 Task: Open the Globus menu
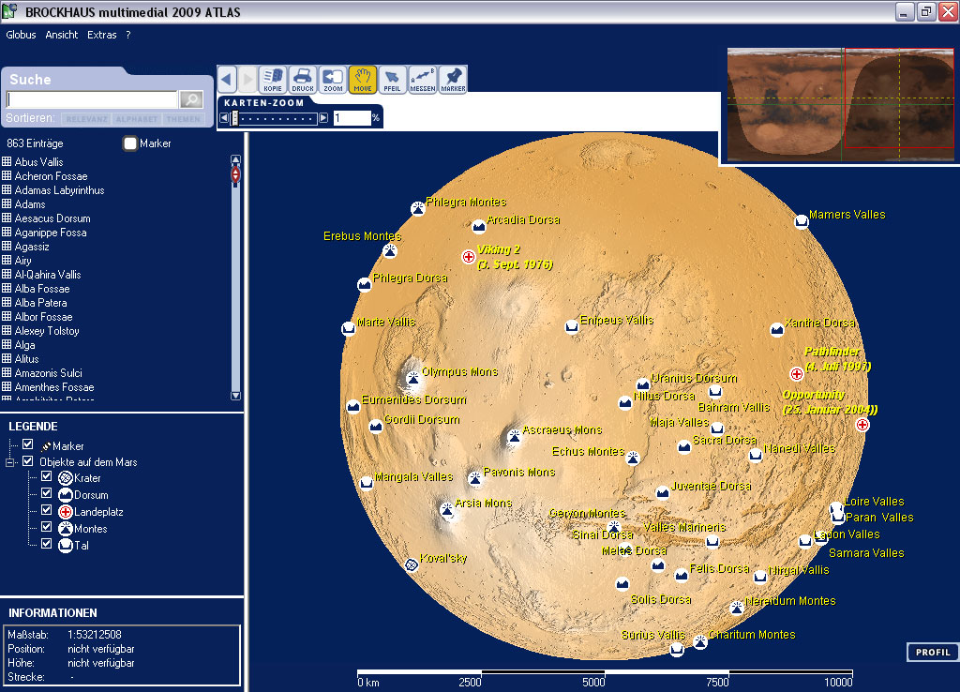click(x=21, y=35)
